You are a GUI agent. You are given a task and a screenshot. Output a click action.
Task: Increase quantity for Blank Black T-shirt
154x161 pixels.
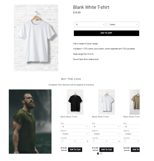87,141
